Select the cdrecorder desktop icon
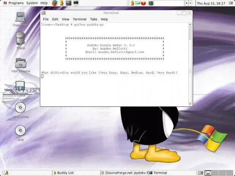The height and width of the screenshot is (176, 235). click(21, 110)
